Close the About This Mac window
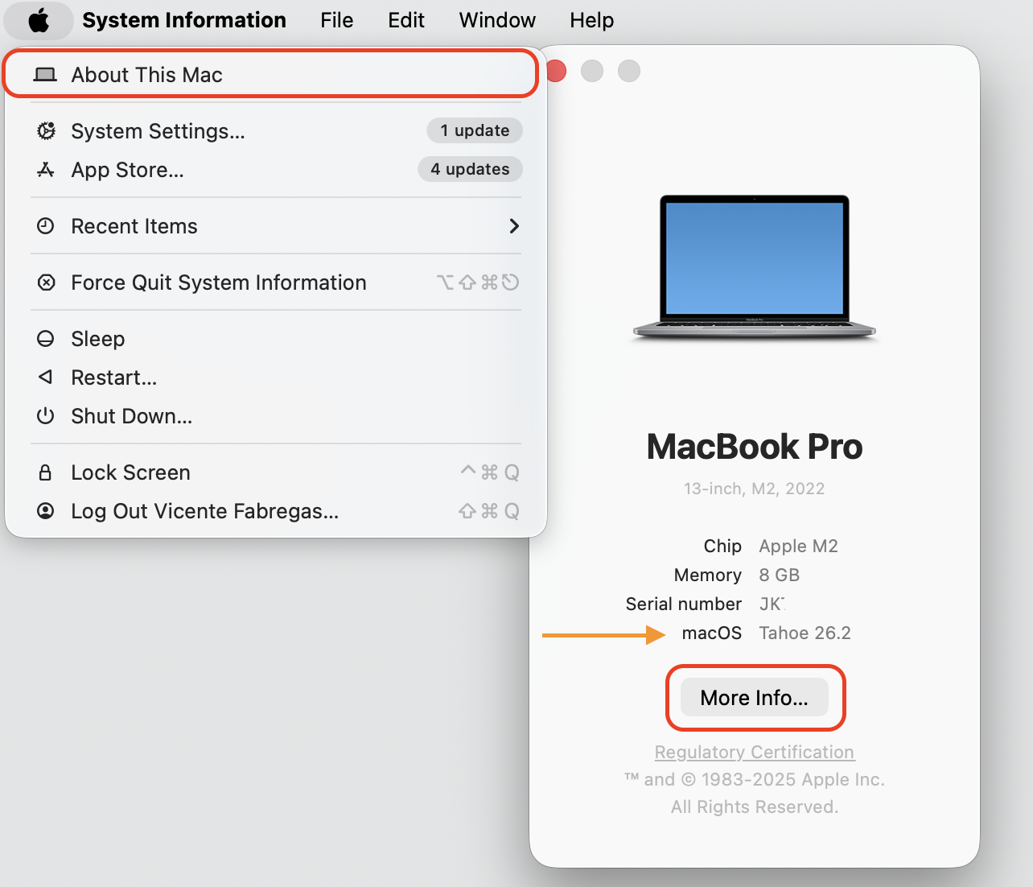 click(x=557, y=72)
